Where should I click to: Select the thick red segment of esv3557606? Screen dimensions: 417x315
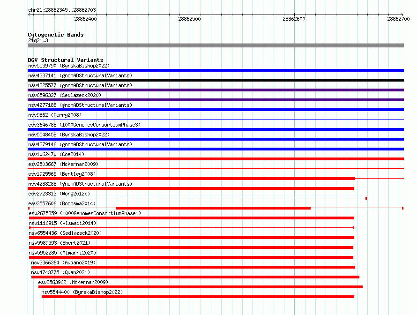point(213,208)
